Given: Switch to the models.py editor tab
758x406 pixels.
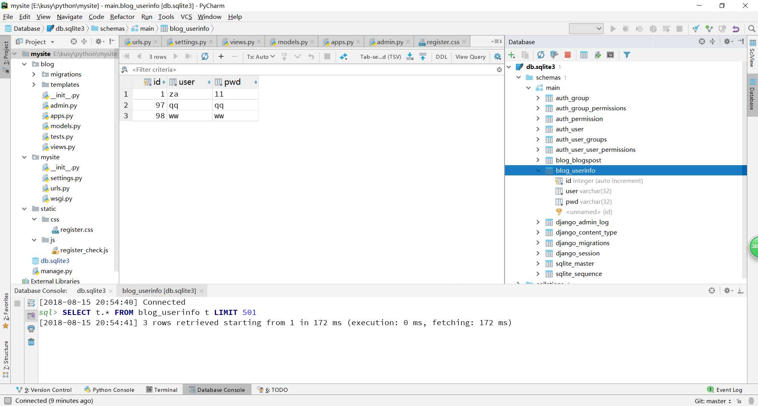Looking at the screenshot, I should click(x=292, y=42).
